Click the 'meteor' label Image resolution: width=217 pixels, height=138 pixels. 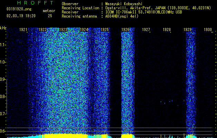49,11
